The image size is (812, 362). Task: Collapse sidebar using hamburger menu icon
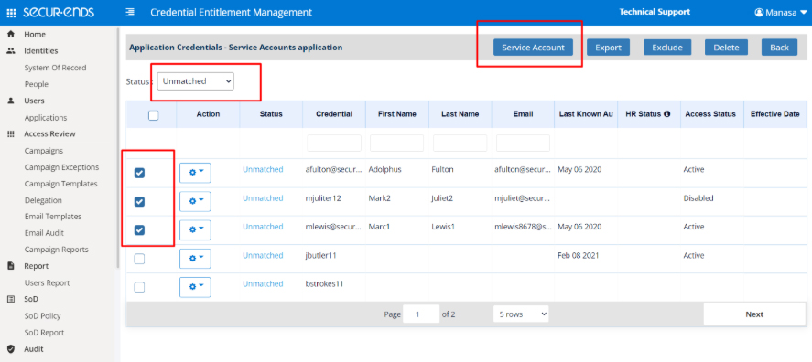[x=129, y=13]
